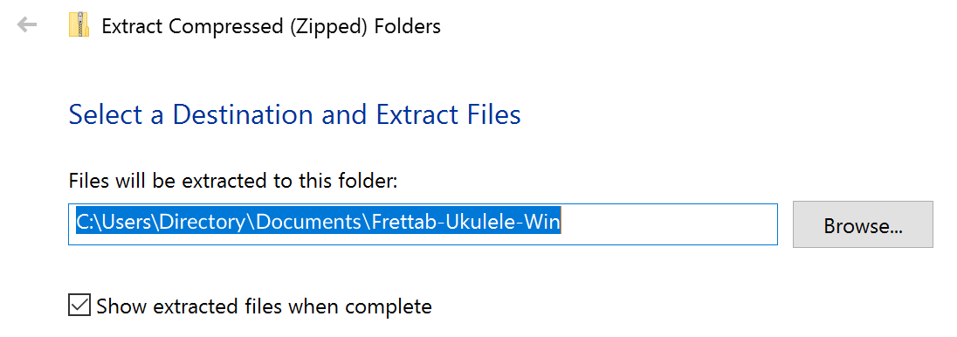Click the Browse... button
957x337 pixels.
click(x=863, y=224)
